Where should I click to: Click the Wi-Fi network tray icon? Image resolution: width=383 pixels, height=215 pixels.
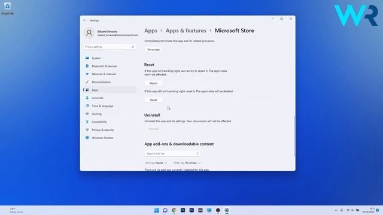[348, 210]
